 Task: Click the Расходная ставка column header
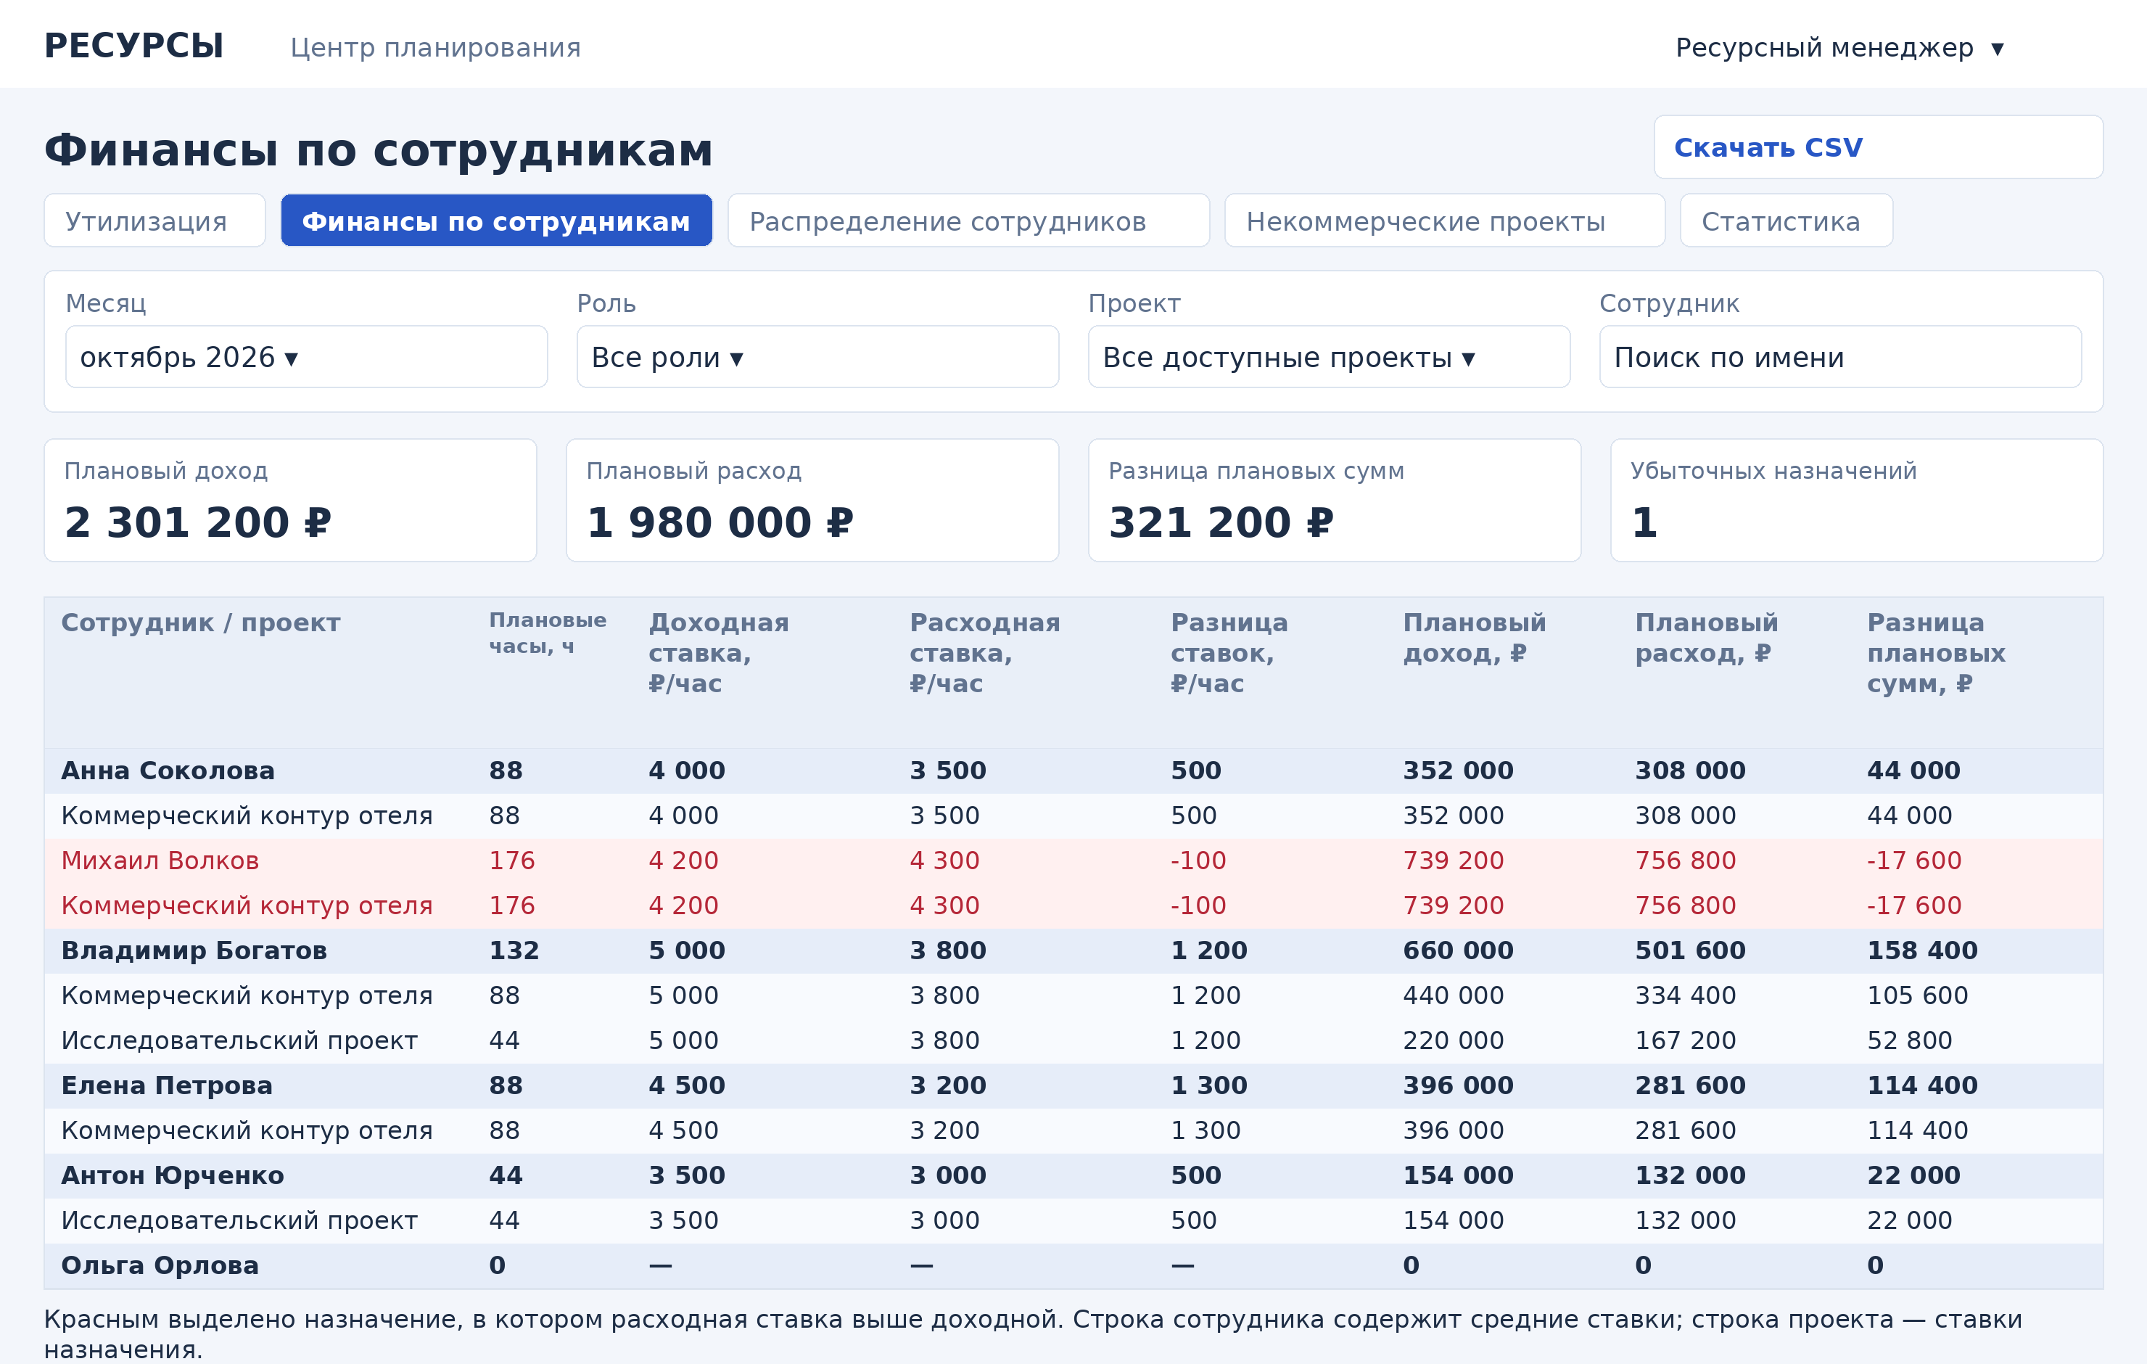point(984,653)
